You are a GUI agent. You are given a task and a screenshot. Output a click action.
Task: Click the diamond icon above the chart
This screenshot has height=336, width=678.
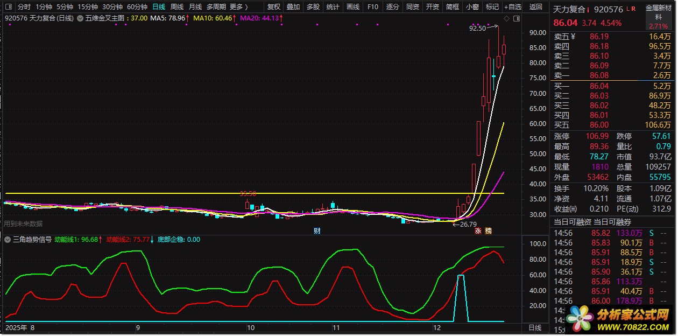507,18
